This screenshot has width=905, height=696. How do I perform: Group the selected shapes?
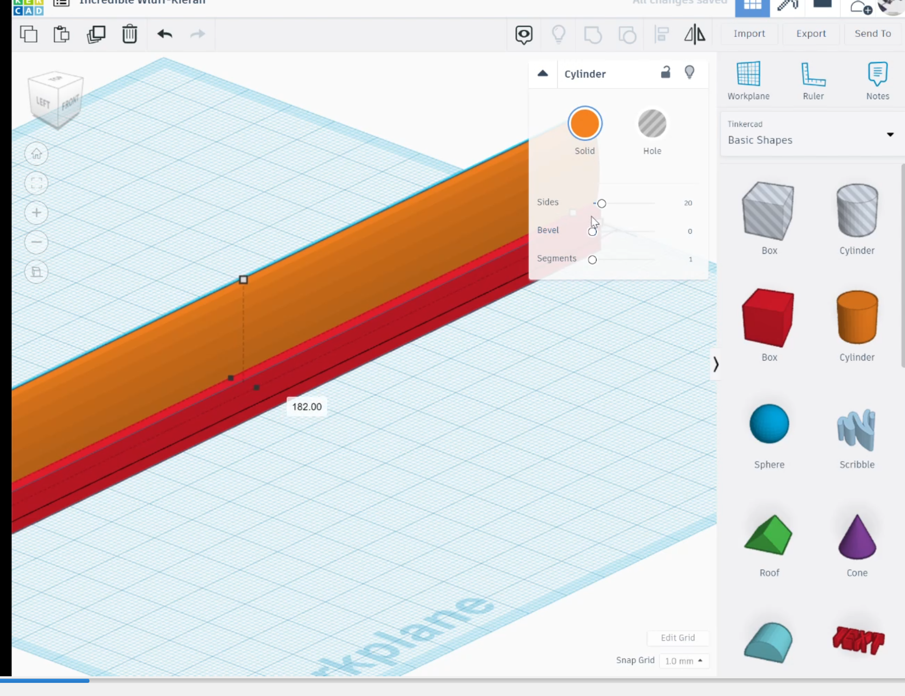[x=593, y=34]
